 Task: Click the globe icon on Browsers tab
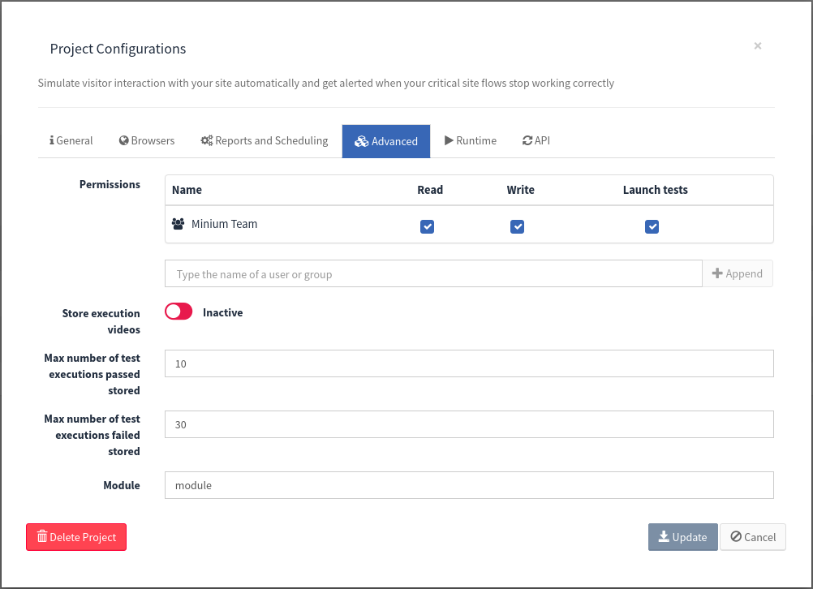point(123,140)
